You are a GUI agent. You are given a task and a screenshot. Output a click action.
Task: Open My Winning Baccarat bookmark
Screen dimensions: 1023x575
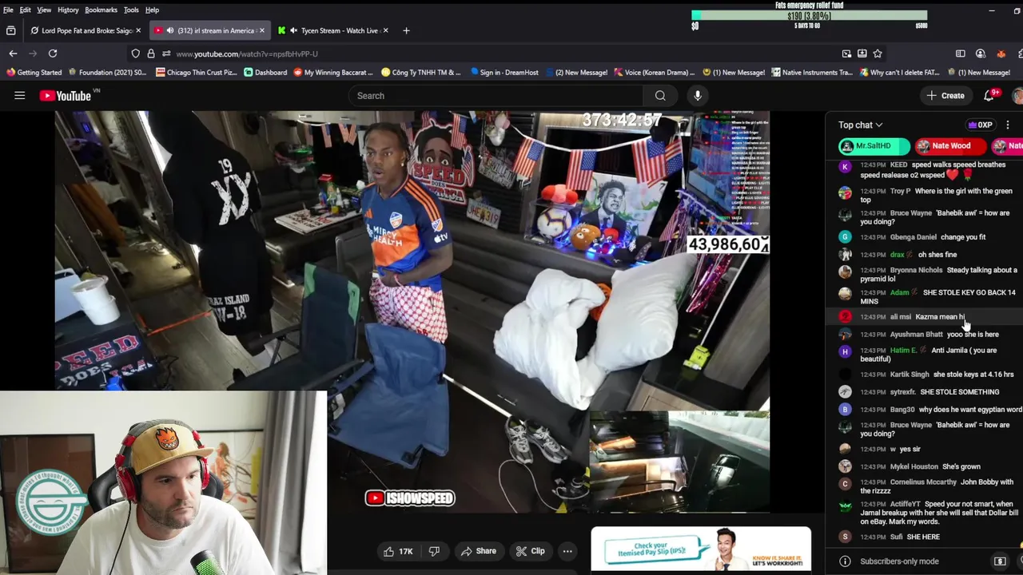(x=333, y=72)
